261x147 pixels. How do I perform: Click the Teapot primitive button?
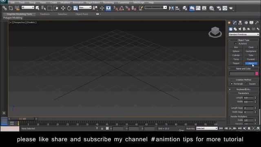(236, 63)
